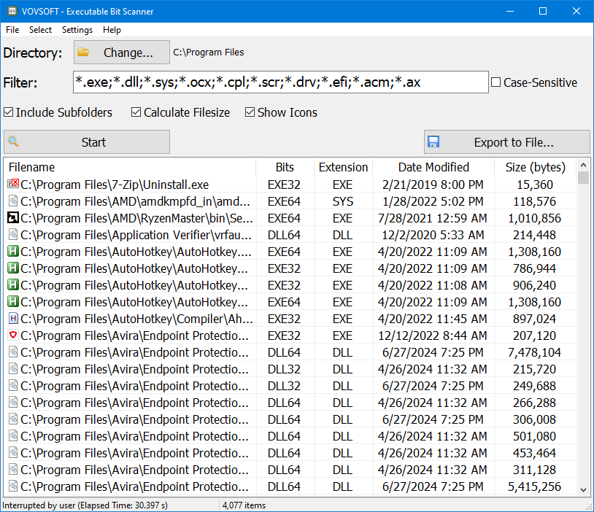Open the Select menu
Viewport: 594px width, 512px height.
point(40,29)
